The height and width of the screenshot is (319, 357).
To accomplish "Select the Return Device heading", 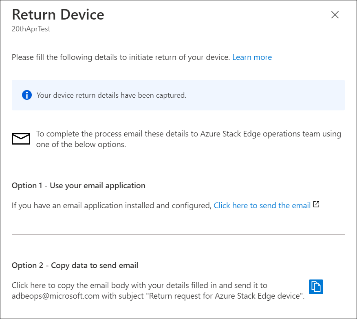I will (x=58, y=15).
